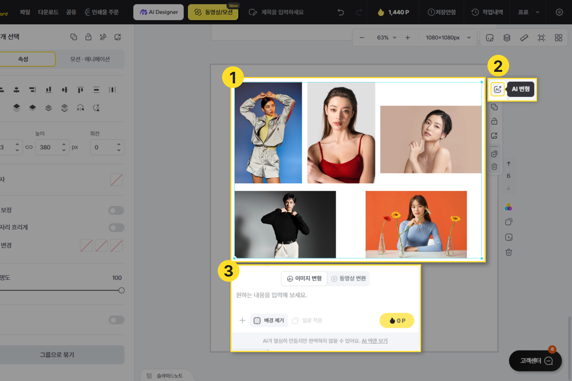Click the color palette icon on right rail
Screen dimensions: 572x381
pyautogui.click(x=508, y=207)
